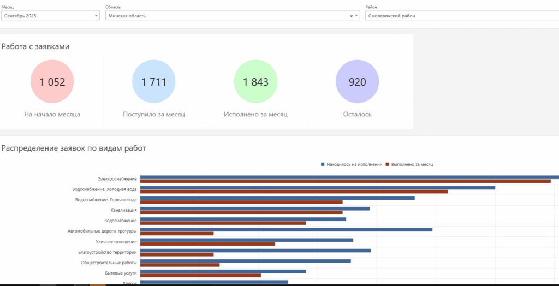Click the Канализация category label
Viewport: 559px width, 286px height.
(123, 210)
